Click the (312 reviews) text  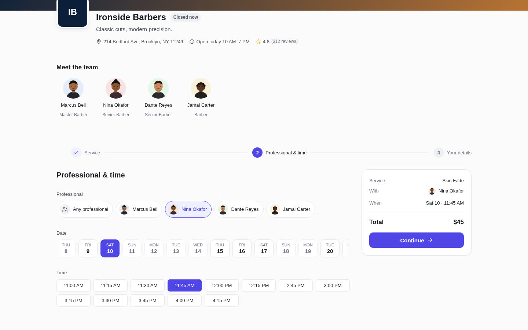[285, 41]
